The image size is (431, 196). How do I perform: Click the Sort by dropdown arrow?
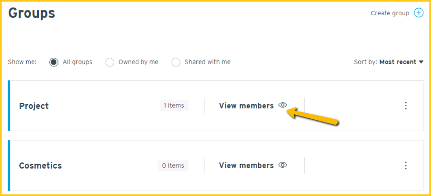click(x=421, y=62)
